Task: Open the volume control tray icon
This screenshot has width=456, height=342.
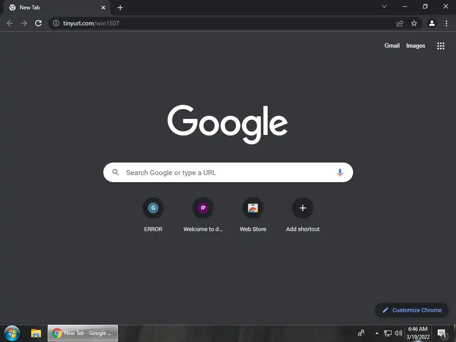Action: point(398,333)
